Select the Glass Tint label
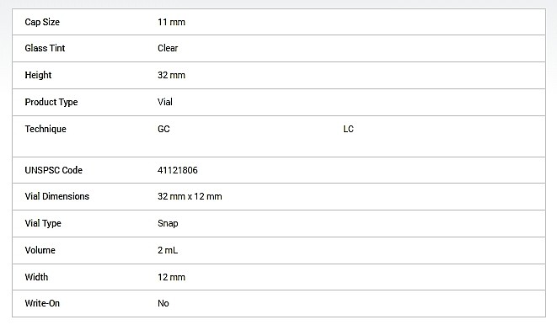 (45, 48)
